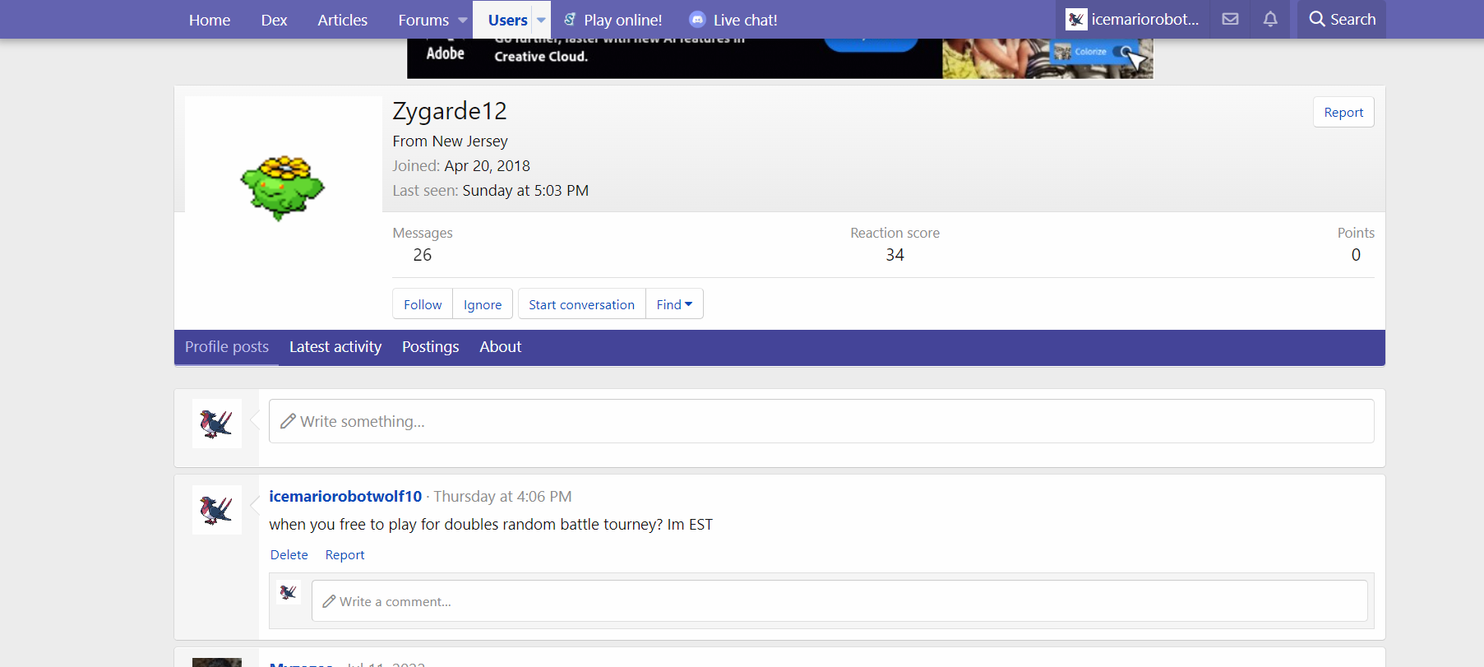Open the Find dropdown
This screenshot has width=1484, height=667.
click(674, 304)
